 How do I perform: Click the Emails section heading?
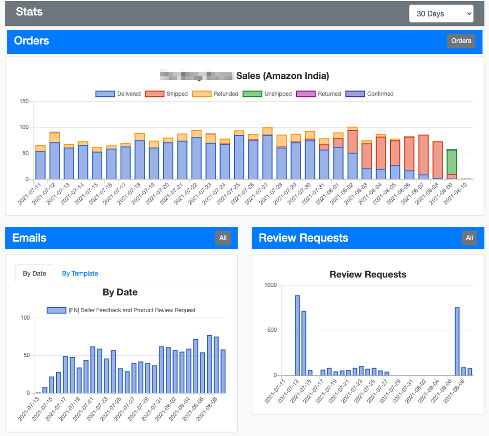click(29, 238)
